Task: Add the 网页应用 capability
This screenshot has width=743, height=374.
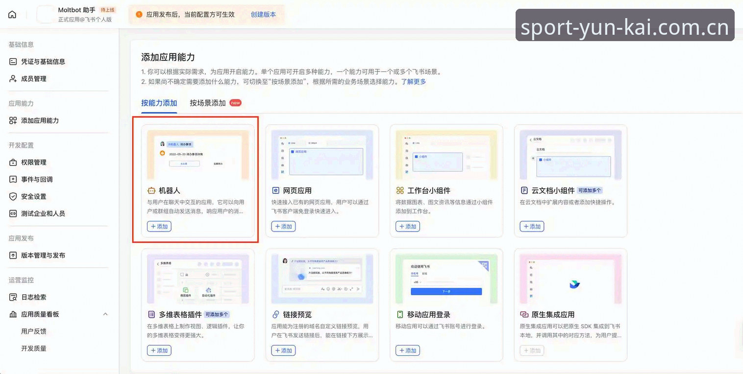Action: (283, 227)
